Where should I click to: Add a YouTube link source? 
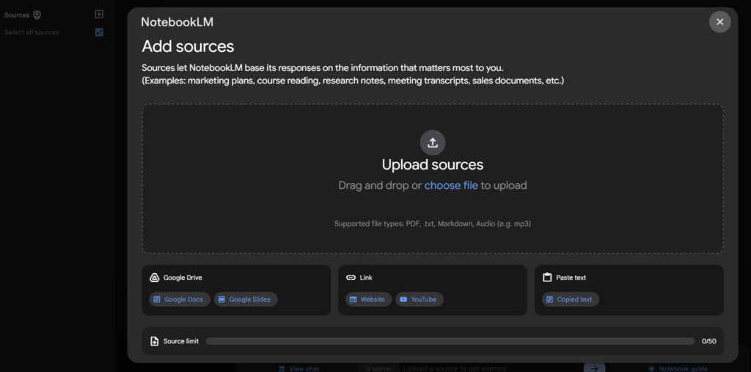[419, 300]
